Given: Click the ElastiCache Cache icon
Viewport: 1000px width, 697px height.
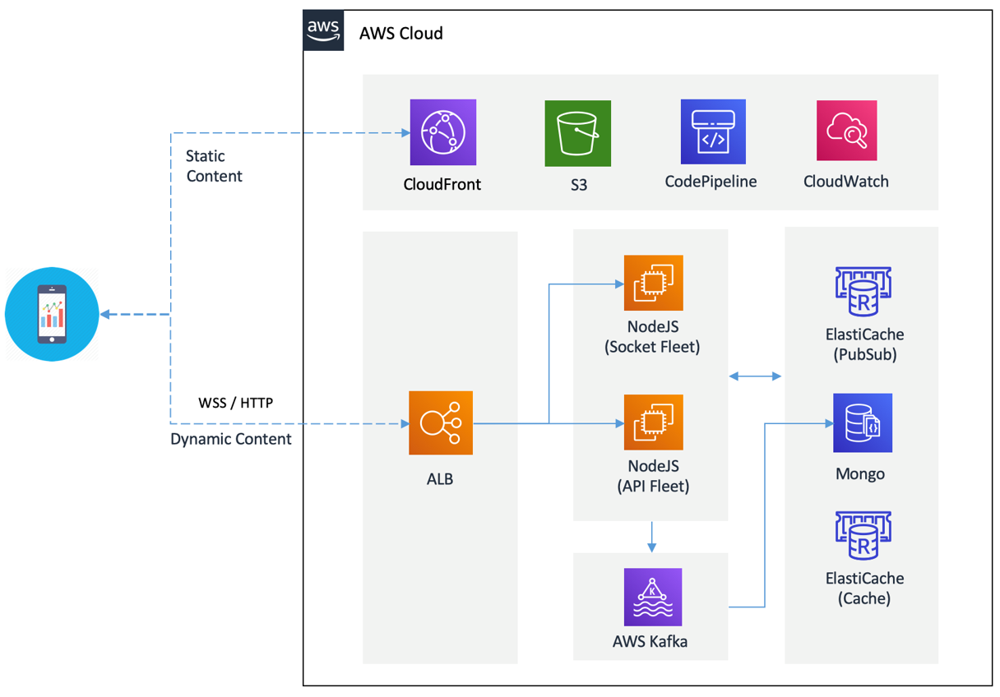Looking at the screenshot, I should pyautogui.click(x=863, y=535).
